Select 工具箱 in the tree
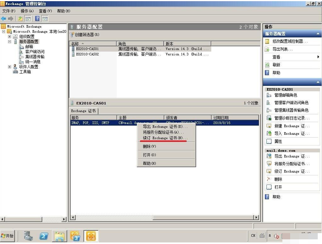The height and width of the screenshot is (244, 322). click(x=25, y=72)
